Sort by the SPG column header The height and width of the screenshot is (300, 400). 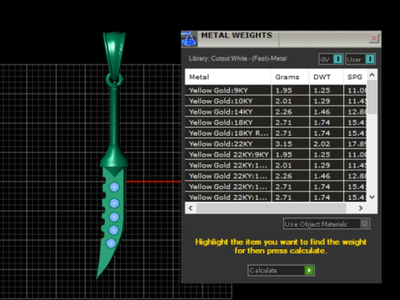coord(355,77)
